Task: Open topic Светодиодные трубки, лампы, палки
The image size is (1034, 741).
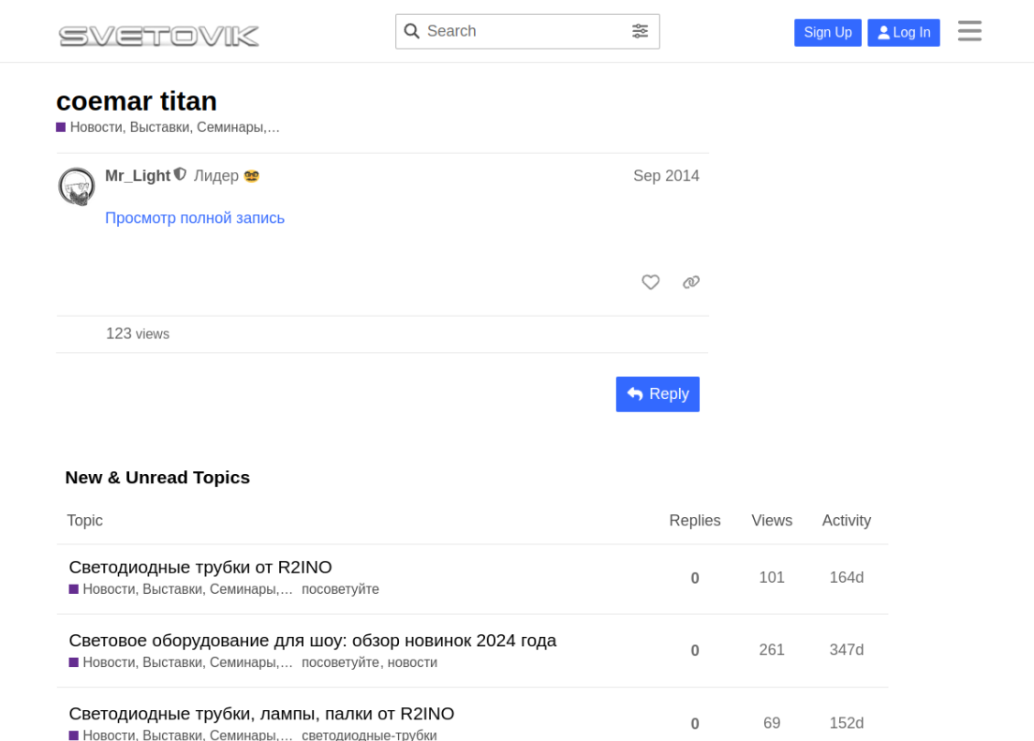Action: (x=261, y=714)
